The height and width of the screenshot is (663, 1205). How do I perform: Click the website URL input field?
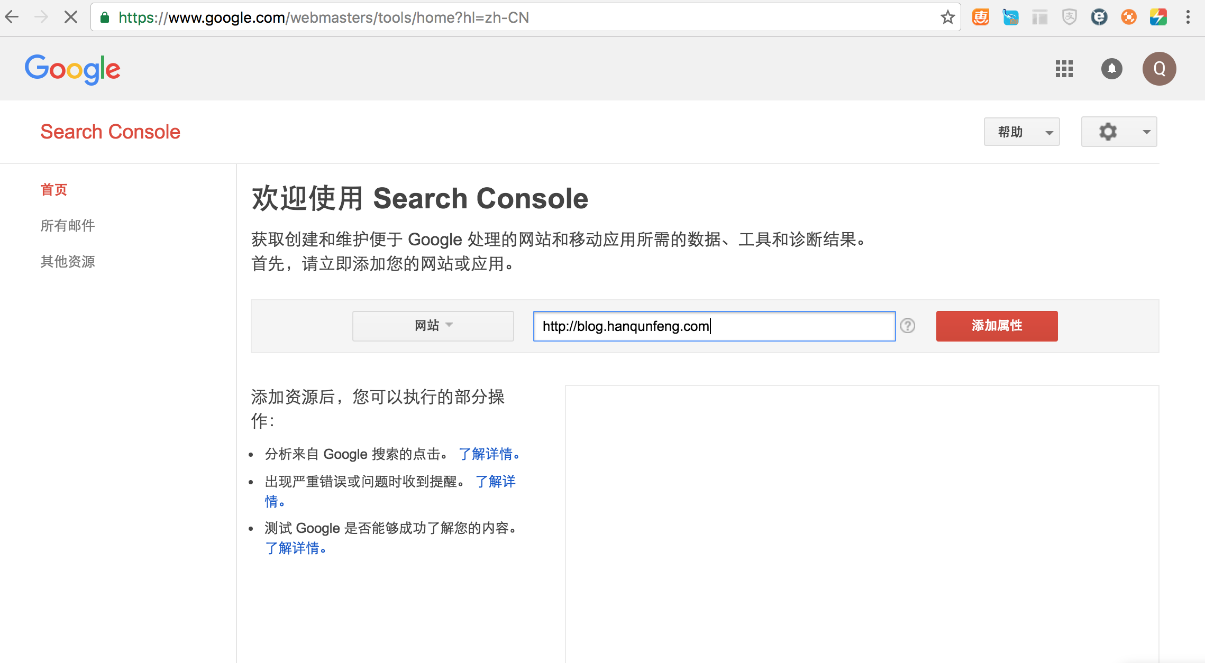pyautogui.click(x=714, y=326)
